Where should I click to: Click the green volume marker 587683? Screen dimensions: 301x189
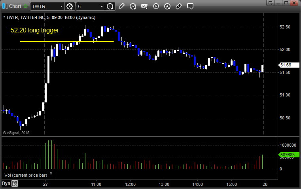(x=289, y=155)
